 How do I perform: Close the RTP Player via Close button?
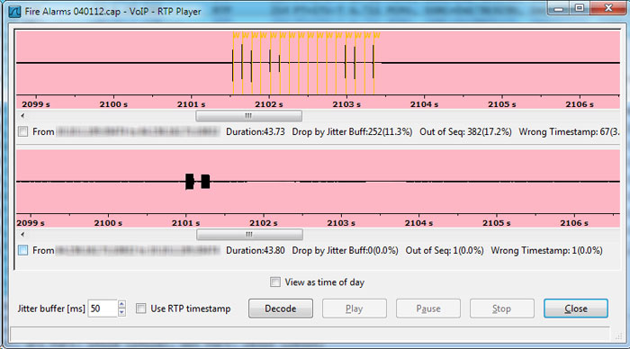coord(576,309)
